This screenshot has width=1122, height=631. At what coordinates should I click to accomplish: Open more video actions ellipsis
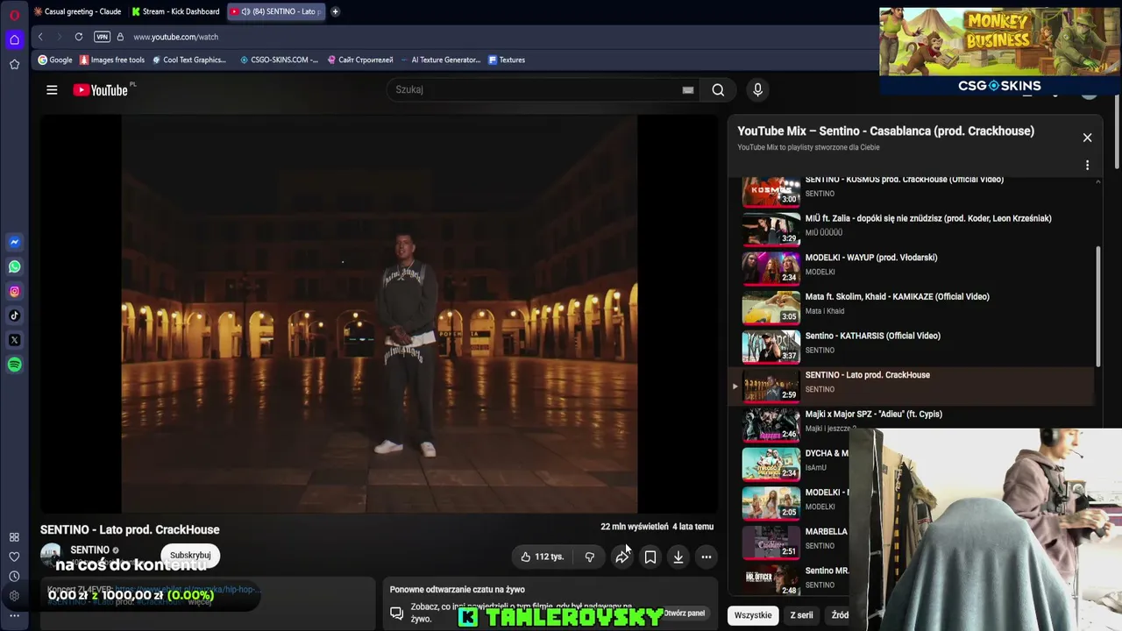706,557
